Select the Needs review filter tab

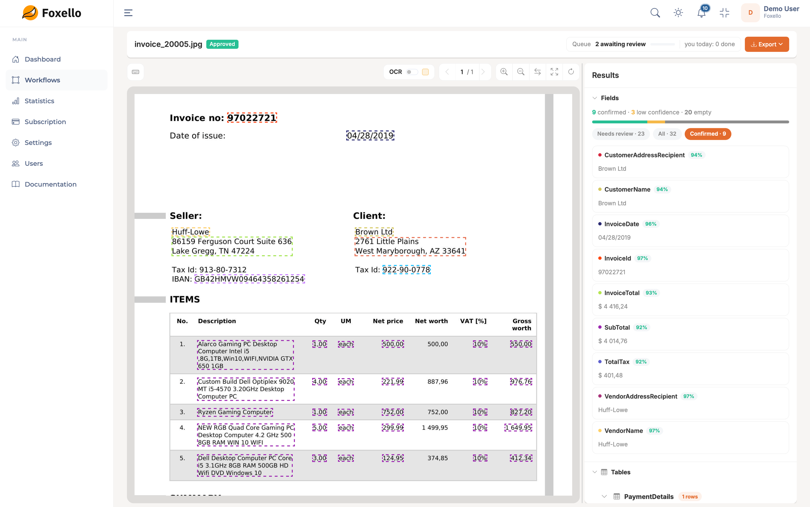620,134
